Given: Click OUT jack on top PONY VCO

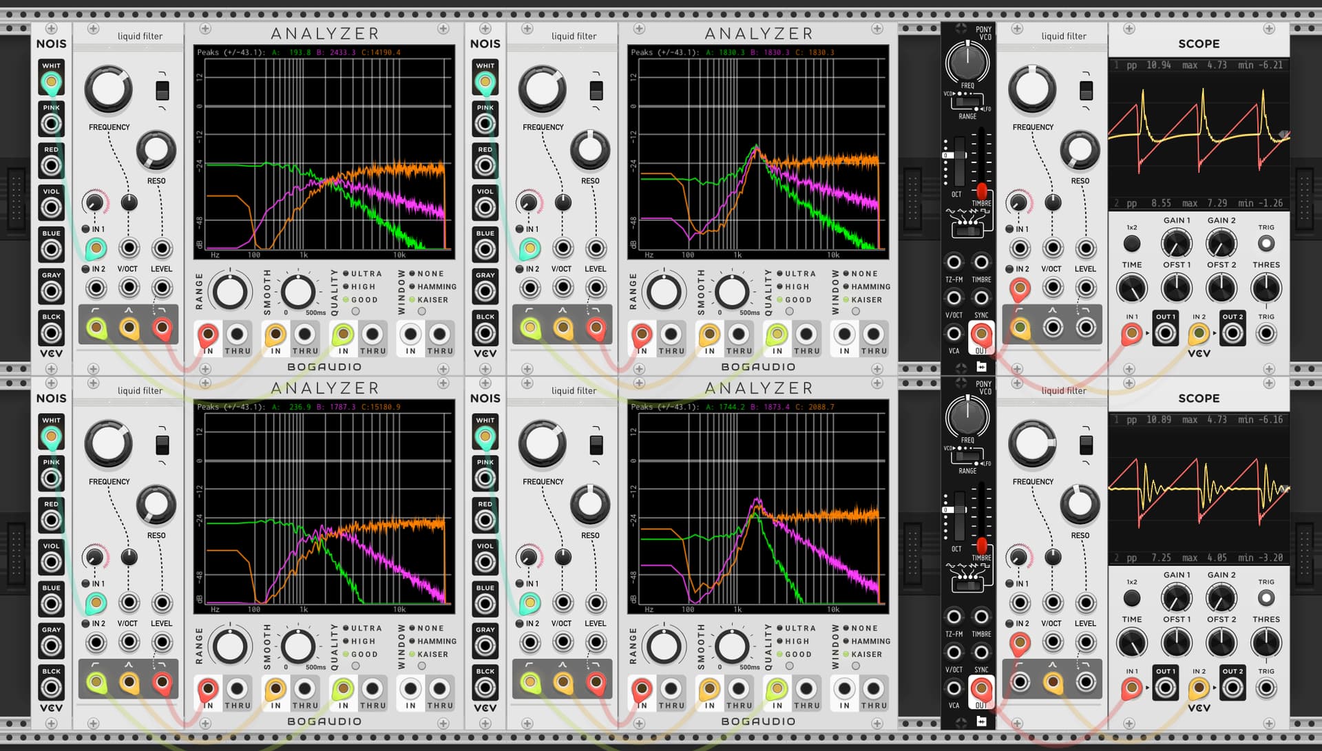Looking at the screenshot, I should click(981, 334).
